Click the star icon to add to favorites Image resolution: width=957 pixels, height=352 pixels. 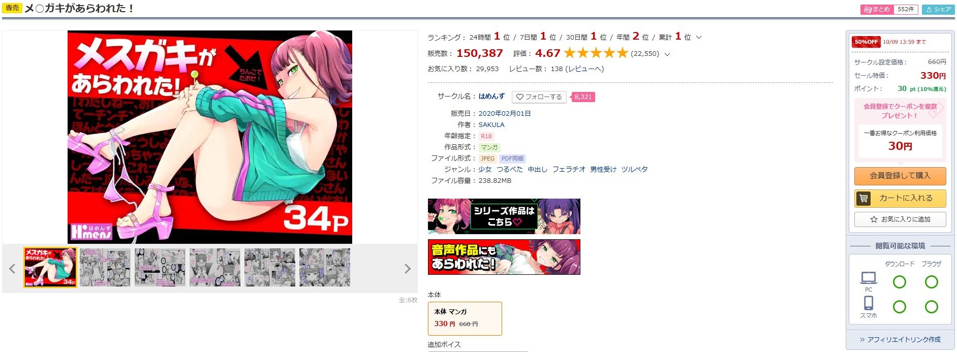[874, 219]
